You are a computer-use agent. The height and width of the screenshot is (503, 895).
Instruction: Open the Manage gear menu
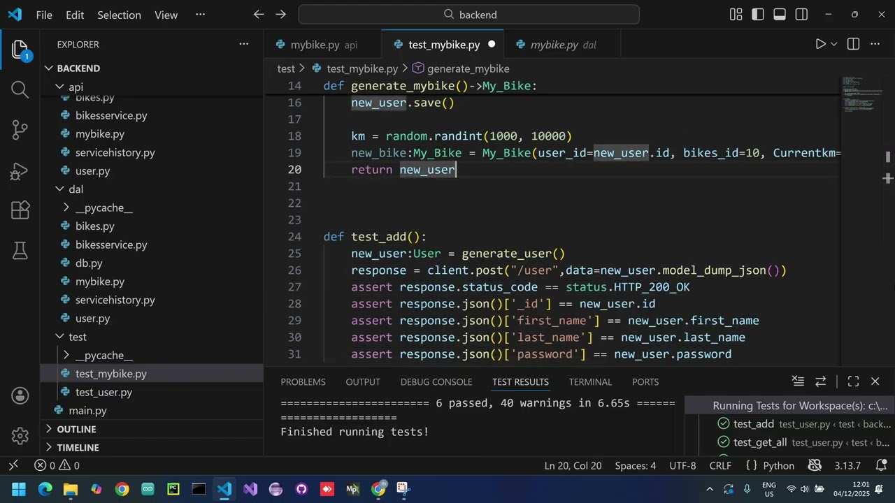coord(20,436)
